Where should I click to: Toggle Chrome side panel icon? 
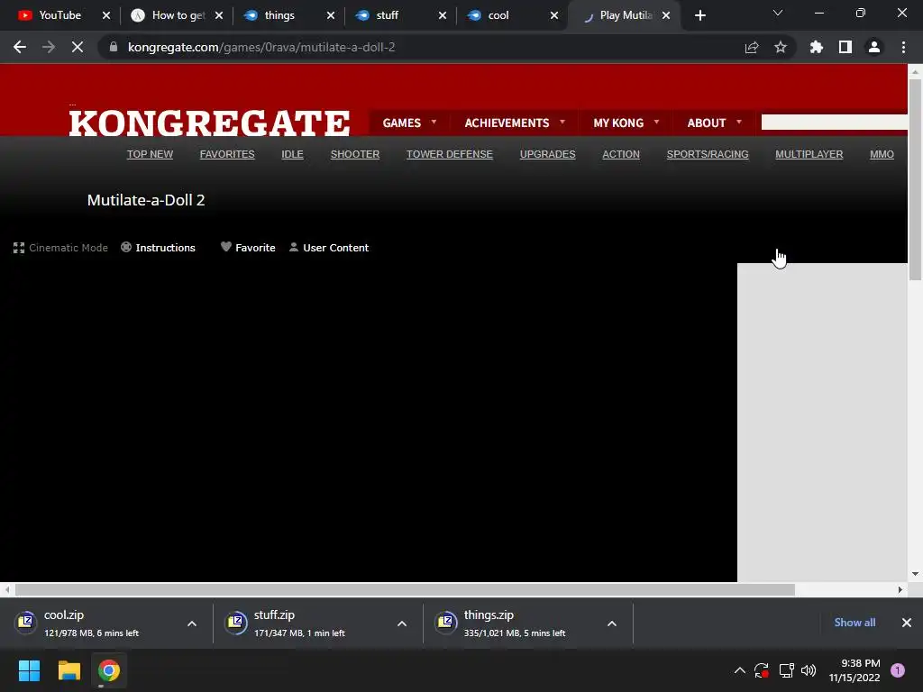tap(845, 47)
